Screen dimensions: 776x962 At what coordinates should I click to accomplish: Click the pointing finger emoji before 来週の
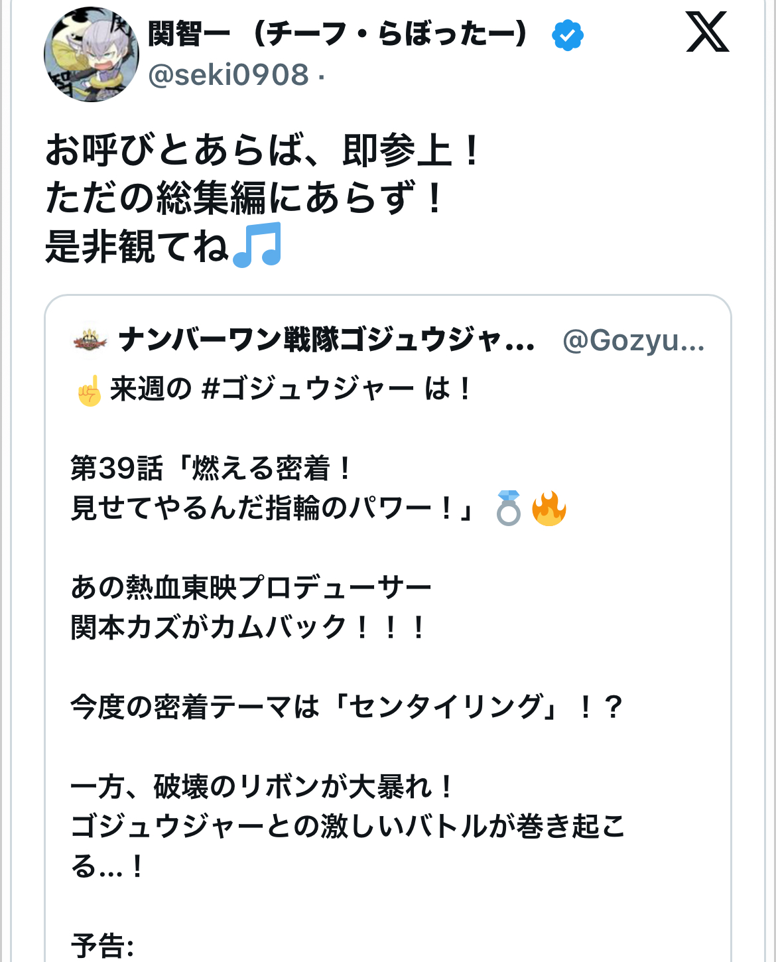point(90,390)
